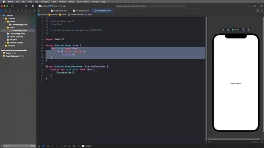This screenshot has height=148, width=264.
Task: Click the code review arrows toolbar icon
Action: tap(255, 6)
